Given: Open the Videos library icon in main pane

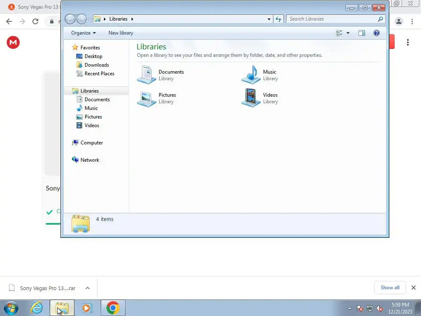Looking at the screenshot, I should (251, 98).
